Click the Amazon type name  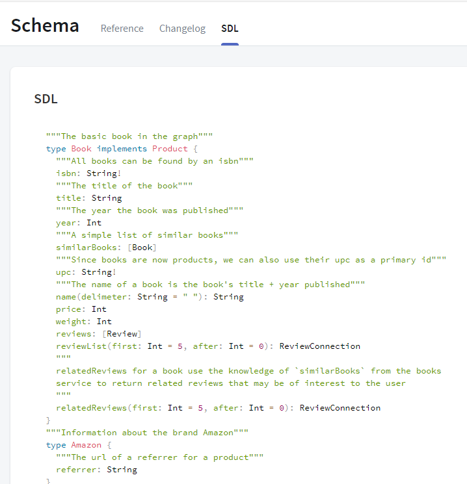[x=86, y=445]
